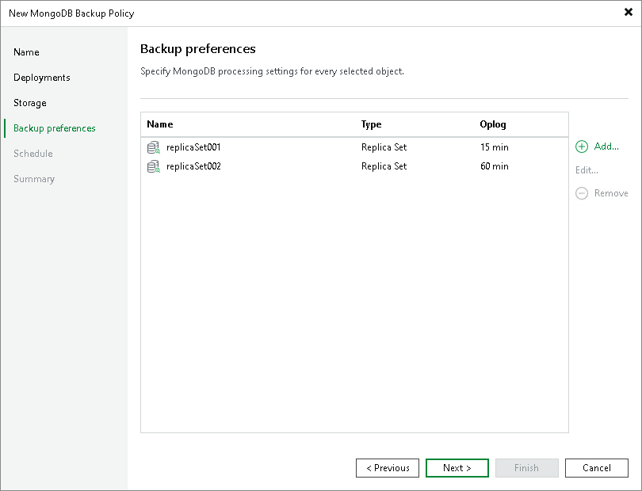Click the Remove button label

(611, 193)
